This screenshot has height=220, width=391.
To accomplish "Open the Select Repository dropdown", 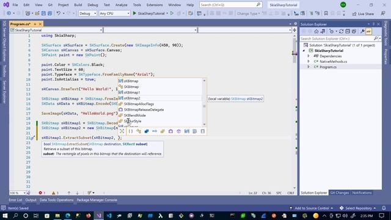I will click(x=357, y=208).
